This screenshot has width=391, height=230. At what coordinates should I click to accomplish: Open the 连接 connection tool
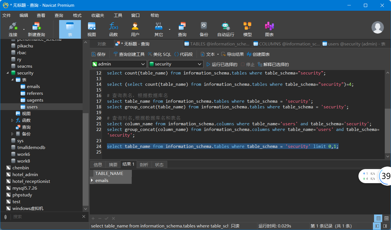[13, 29]
